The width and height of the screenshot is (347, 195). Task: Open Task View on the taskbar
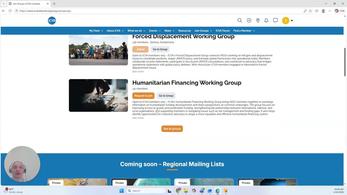click(169, 191)
